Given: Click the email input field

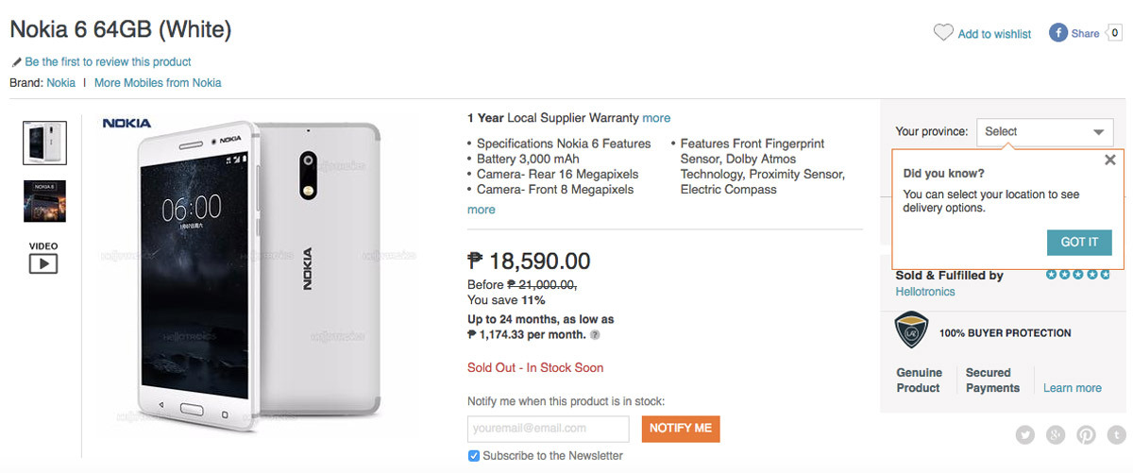Looking at the screenshot, I should pyautogui.click(x=548, y=429).
